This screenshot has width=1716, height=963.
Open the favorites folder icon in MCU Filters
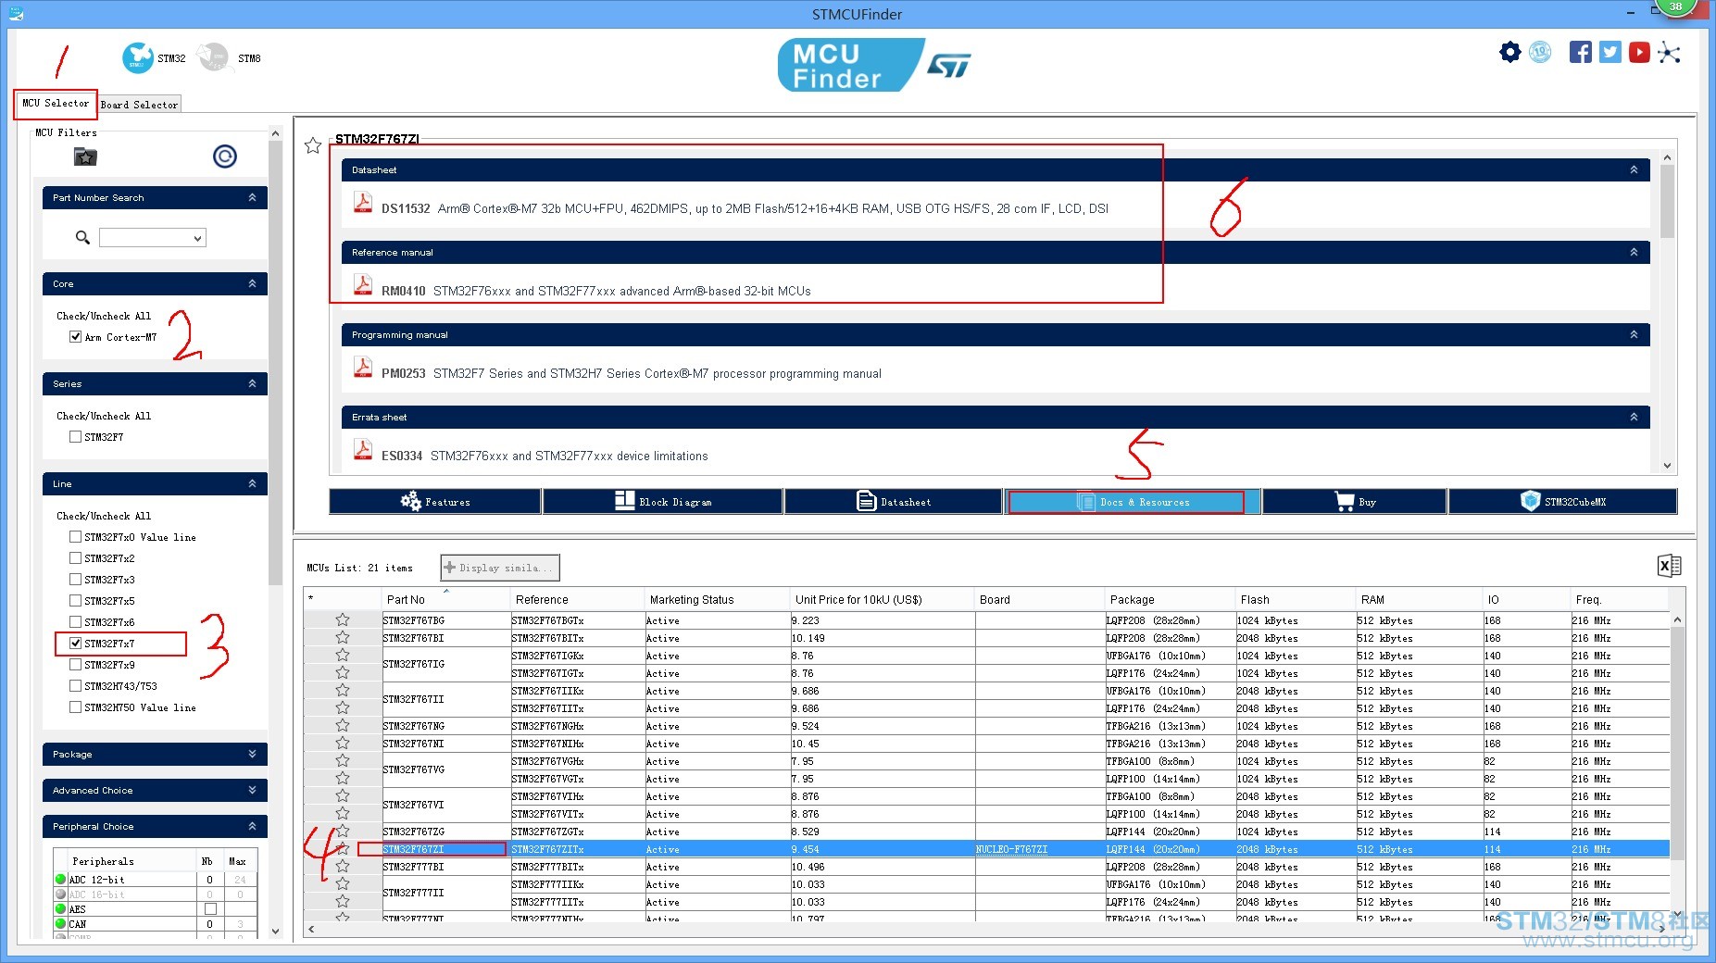click(x=85, y=156)
